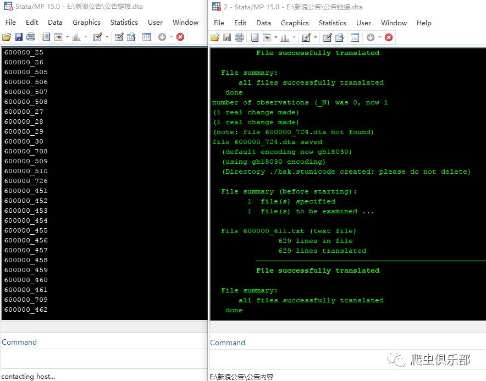The width and height of the screenshot is (486, 381).
Task: Click Clear --more-- arrow icon in right window
Action: click(x=371, y=38)
